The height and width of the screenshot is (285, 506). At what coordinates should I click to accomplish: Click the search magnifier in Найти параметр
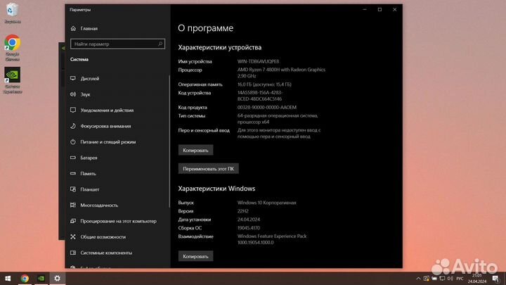pyautogui.click(x=160, y=44)
